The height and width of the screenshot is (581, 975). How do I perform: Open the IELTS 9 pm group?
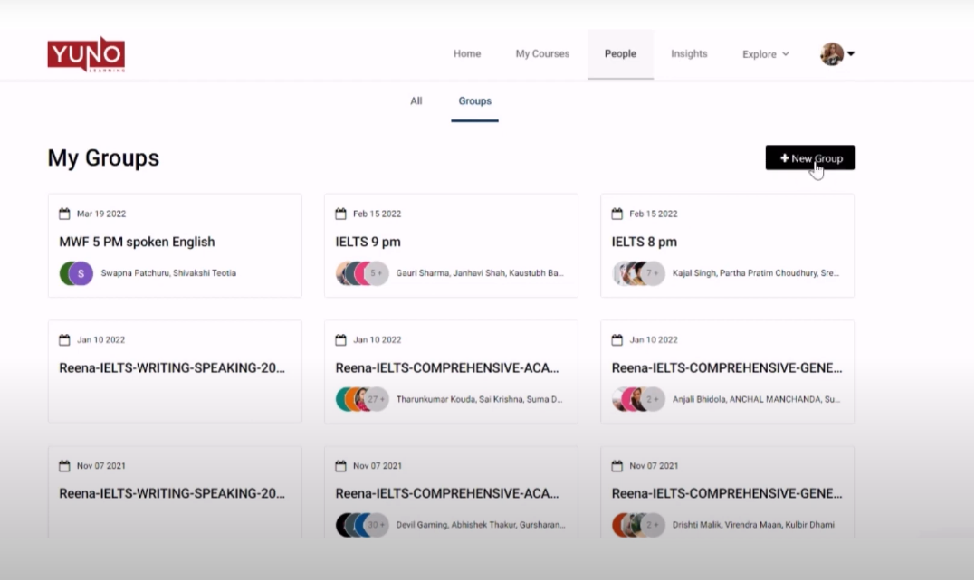pos(368,242)
